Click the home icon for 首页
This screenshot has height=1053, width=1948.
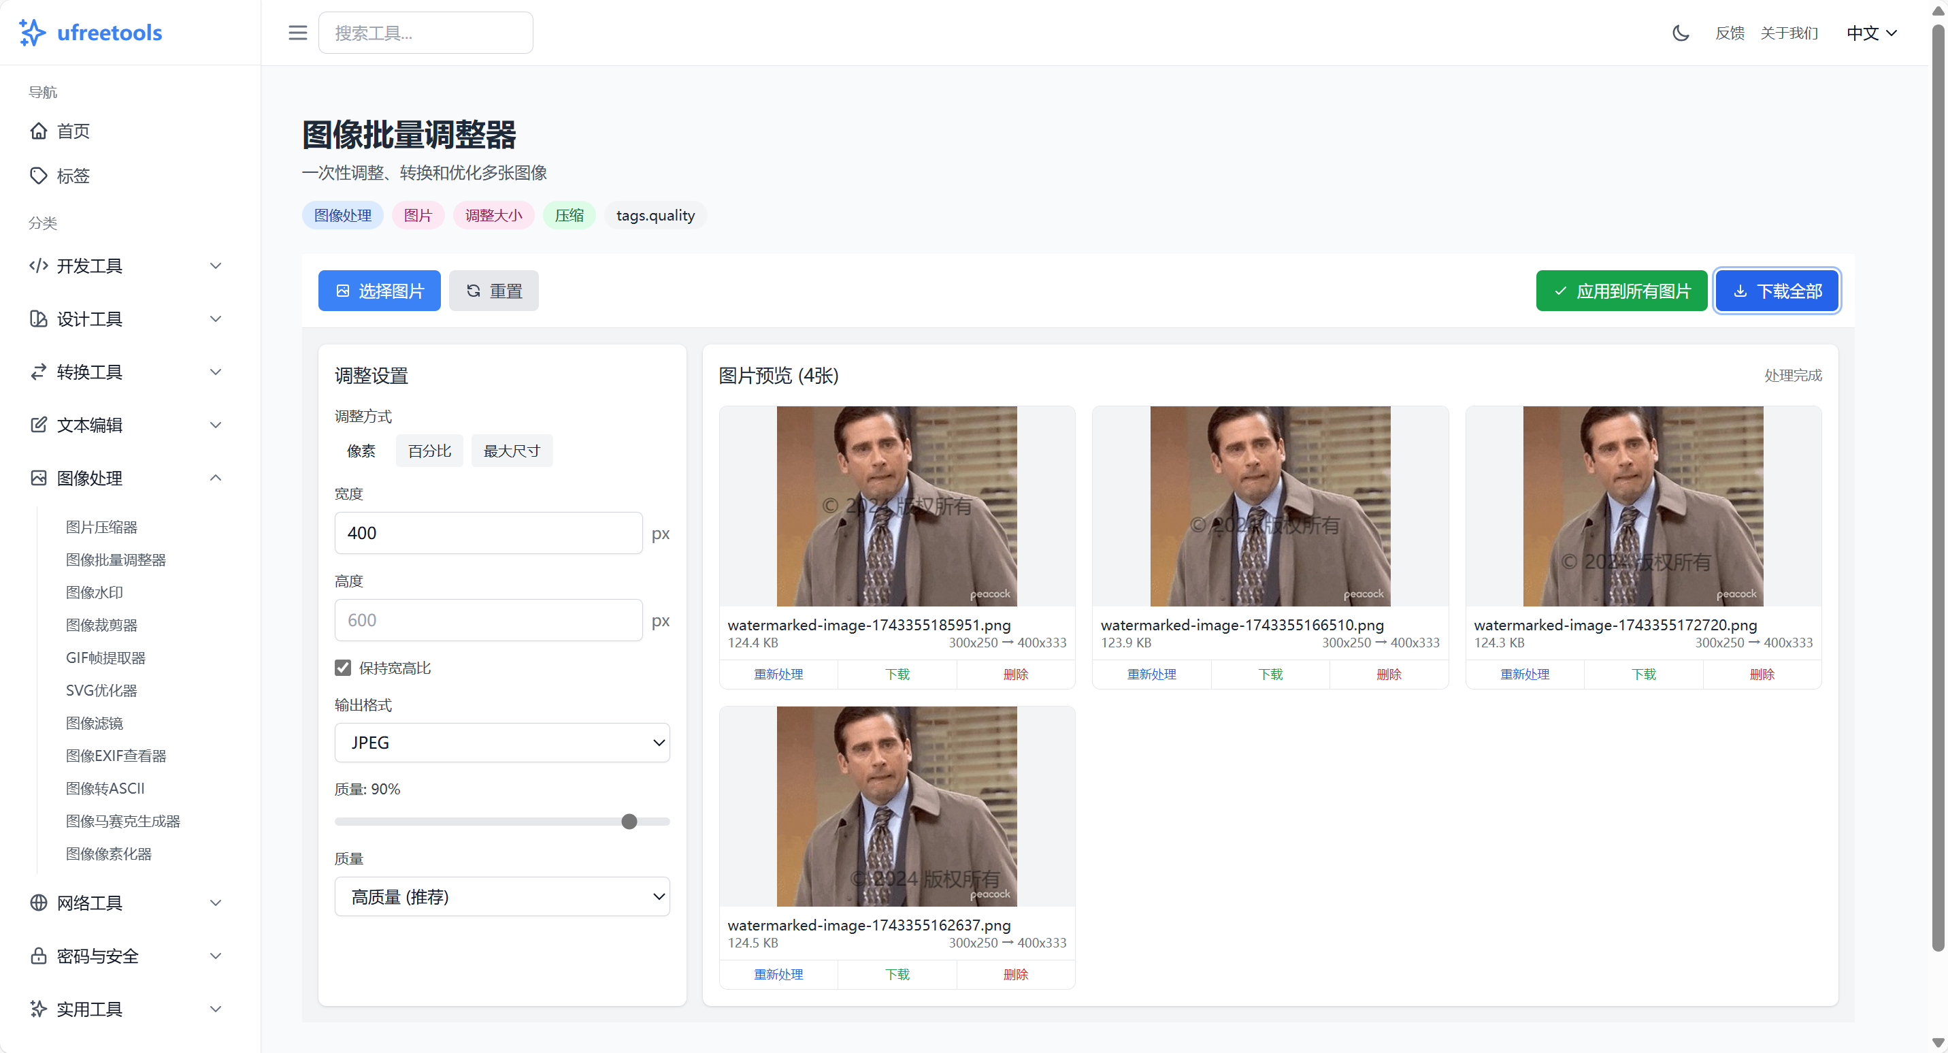click(x=39, y=131)
